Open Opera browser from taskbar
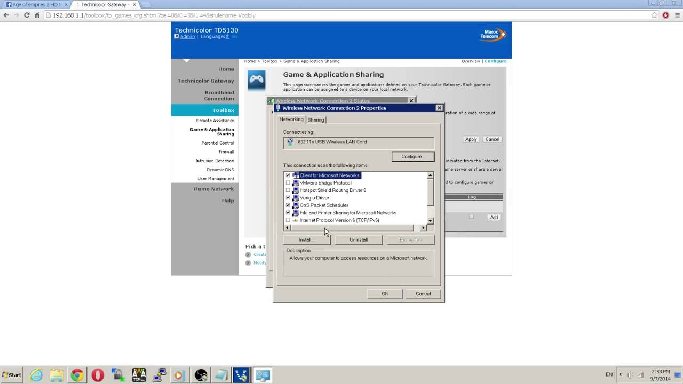The width and height of the screenshot is (683, 384). pos(97,375)
